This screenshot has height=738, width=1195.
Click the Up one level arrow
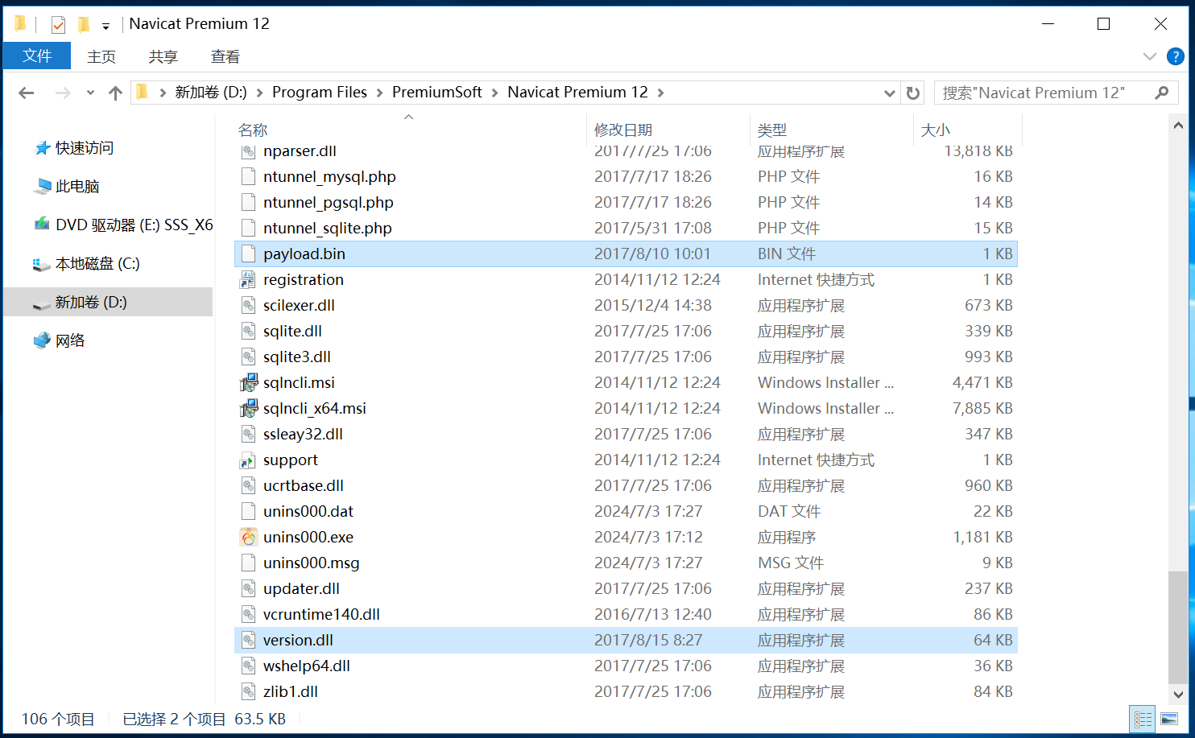115,93
